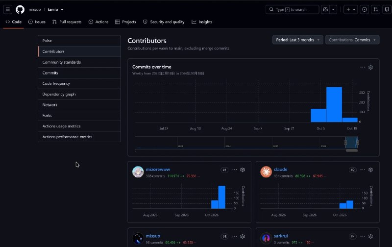
Task: Select Code frequency in the sidebar
Action: point(79,83)
